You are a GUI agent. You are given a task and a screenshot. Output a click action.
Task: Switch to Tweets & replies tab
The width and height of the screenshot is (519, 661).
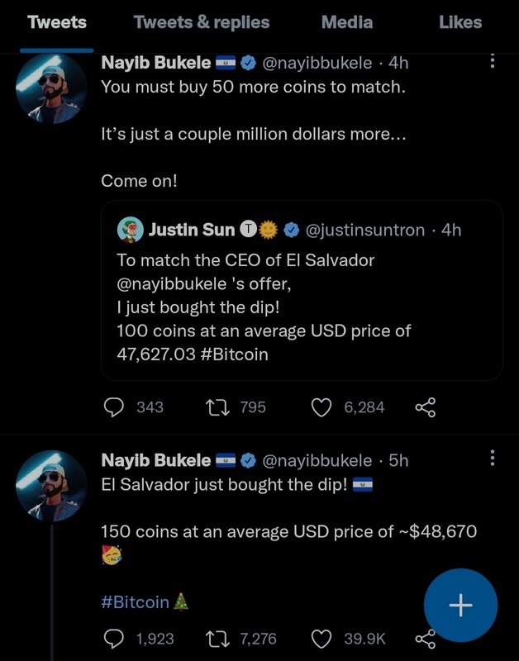click(202, 22)
